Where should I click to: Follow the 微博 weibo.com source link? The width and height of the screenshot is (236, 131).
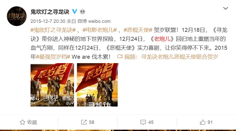pos(94,21)
